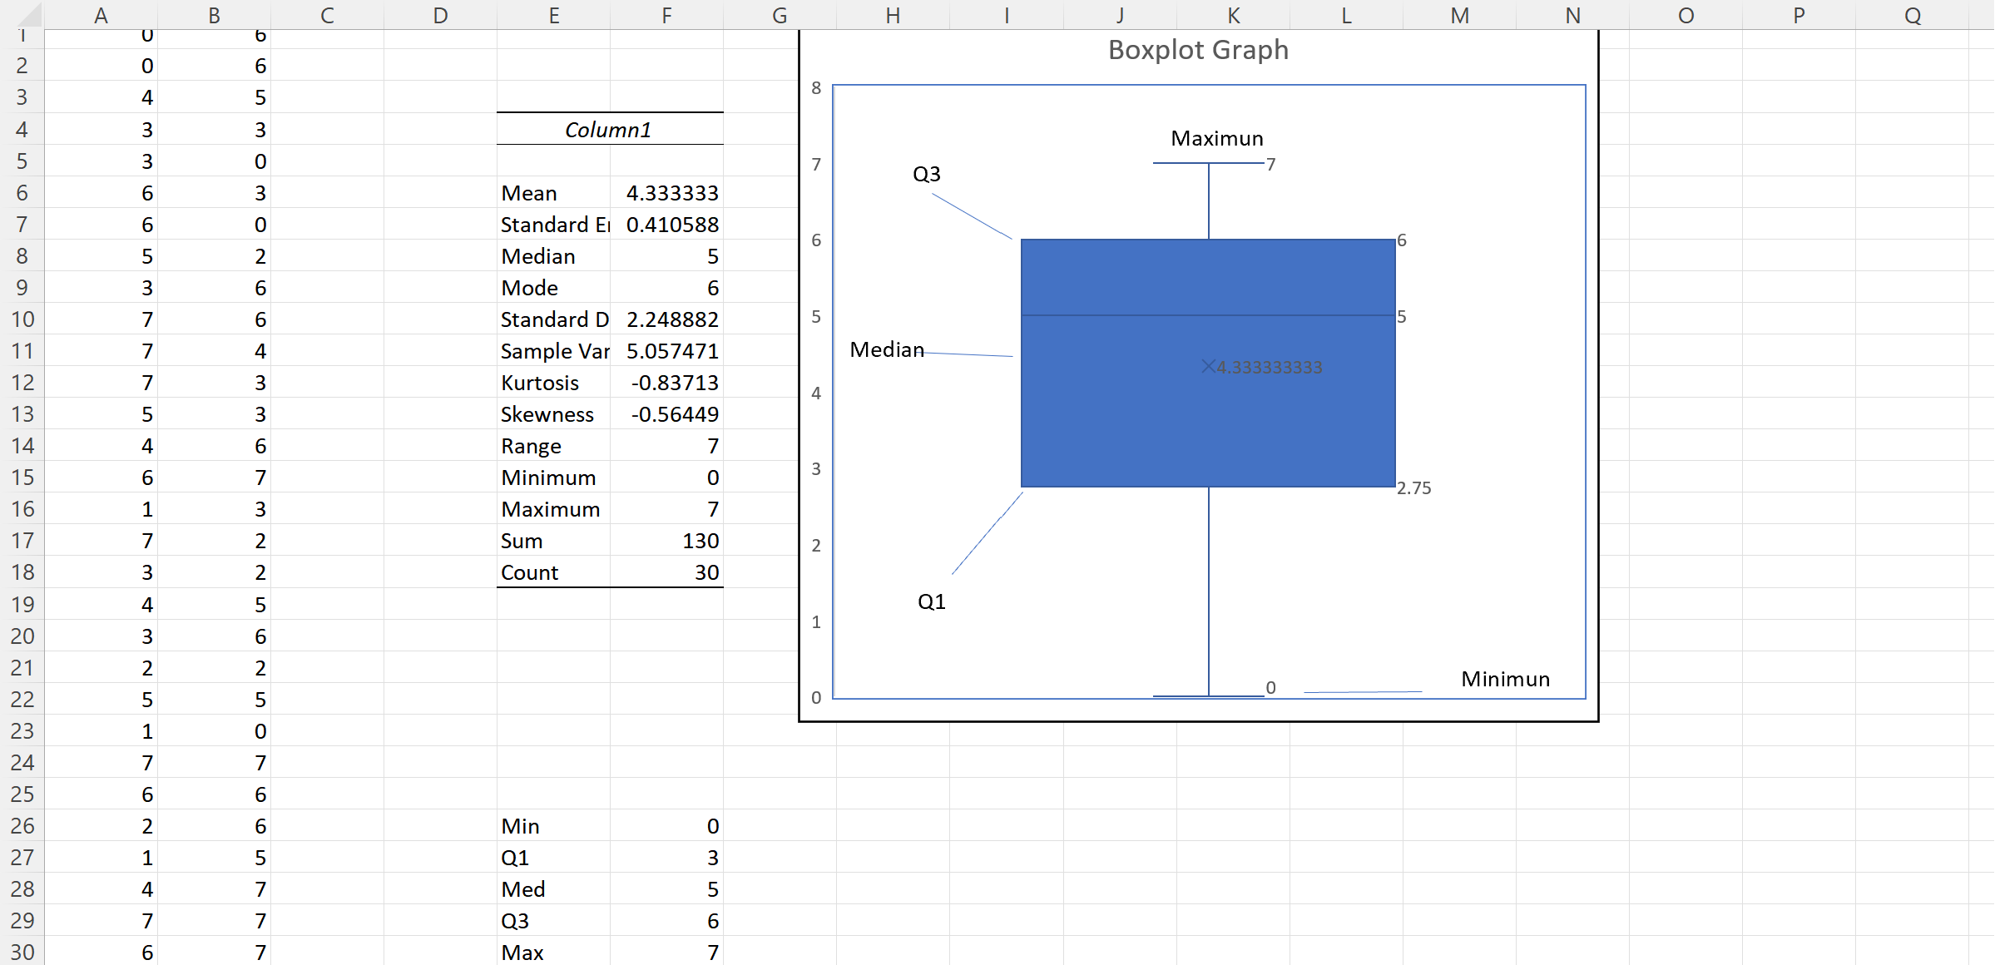This screenshot has width=1995, height=965.
Task: Click the Maximun label above the whisker
Action: 1217,138
